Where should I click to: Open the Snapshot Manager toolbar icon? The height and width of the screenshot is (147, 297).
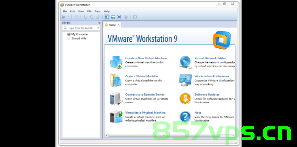(98, 17)
